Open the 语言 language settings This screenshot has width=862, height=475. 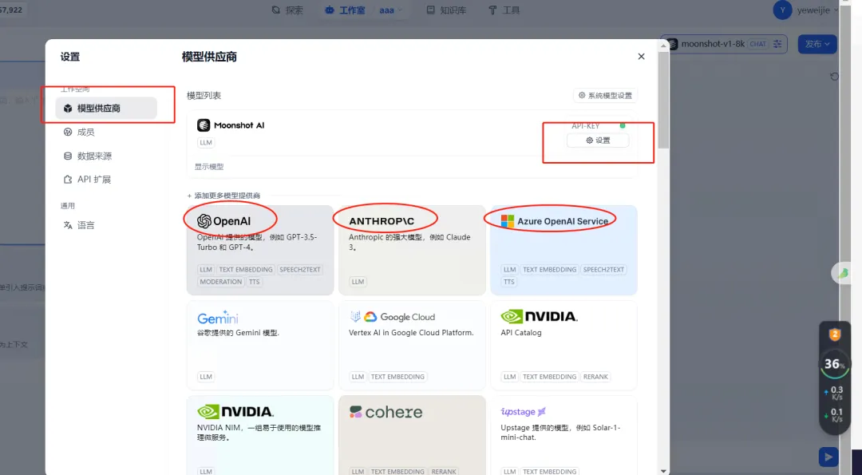[x=85, y=225]
